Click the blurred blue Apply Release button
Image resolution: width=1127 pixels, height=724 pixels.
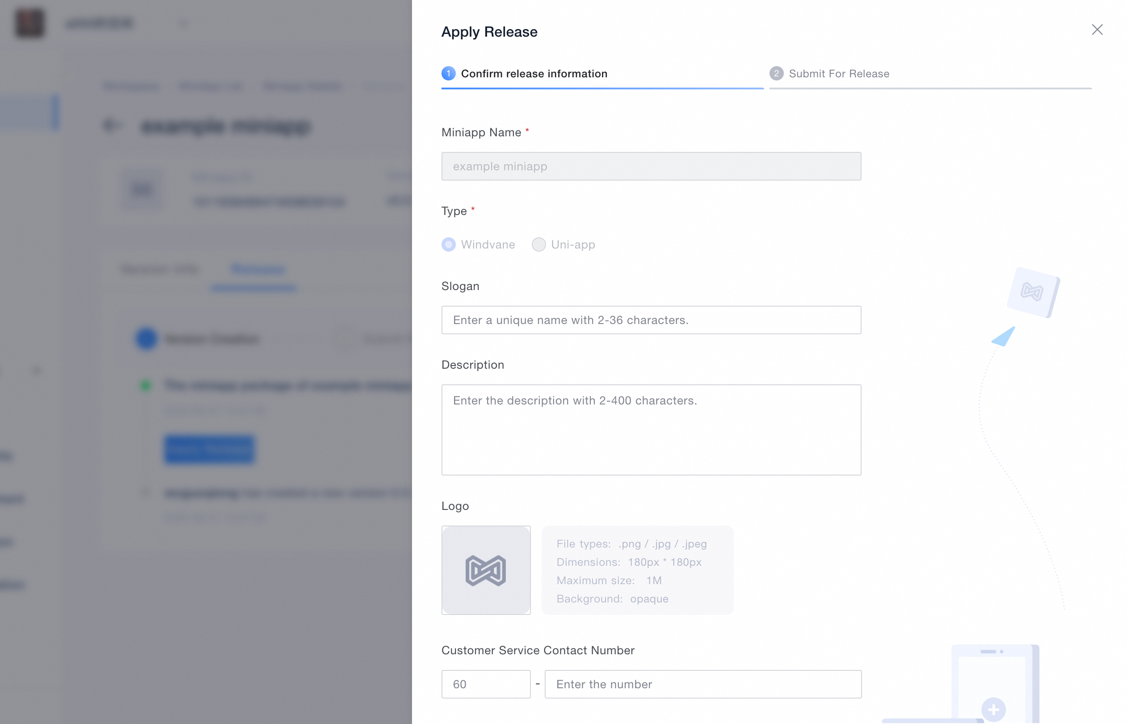[209, 450]
